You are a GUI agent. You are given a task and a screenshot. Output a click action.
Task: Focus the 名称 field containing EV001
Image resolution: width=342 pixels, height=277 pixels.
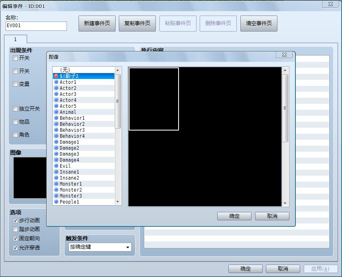pos(36,26)
